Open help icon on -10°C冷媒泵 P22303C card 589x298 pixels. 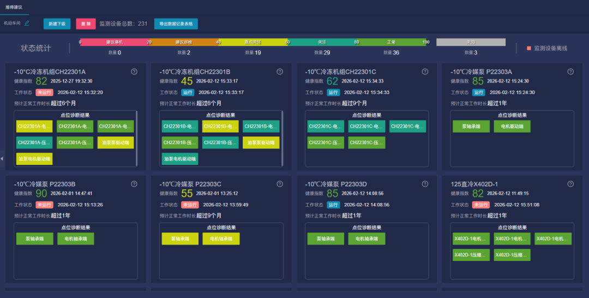pyautogui.click(x=280, y=184)
